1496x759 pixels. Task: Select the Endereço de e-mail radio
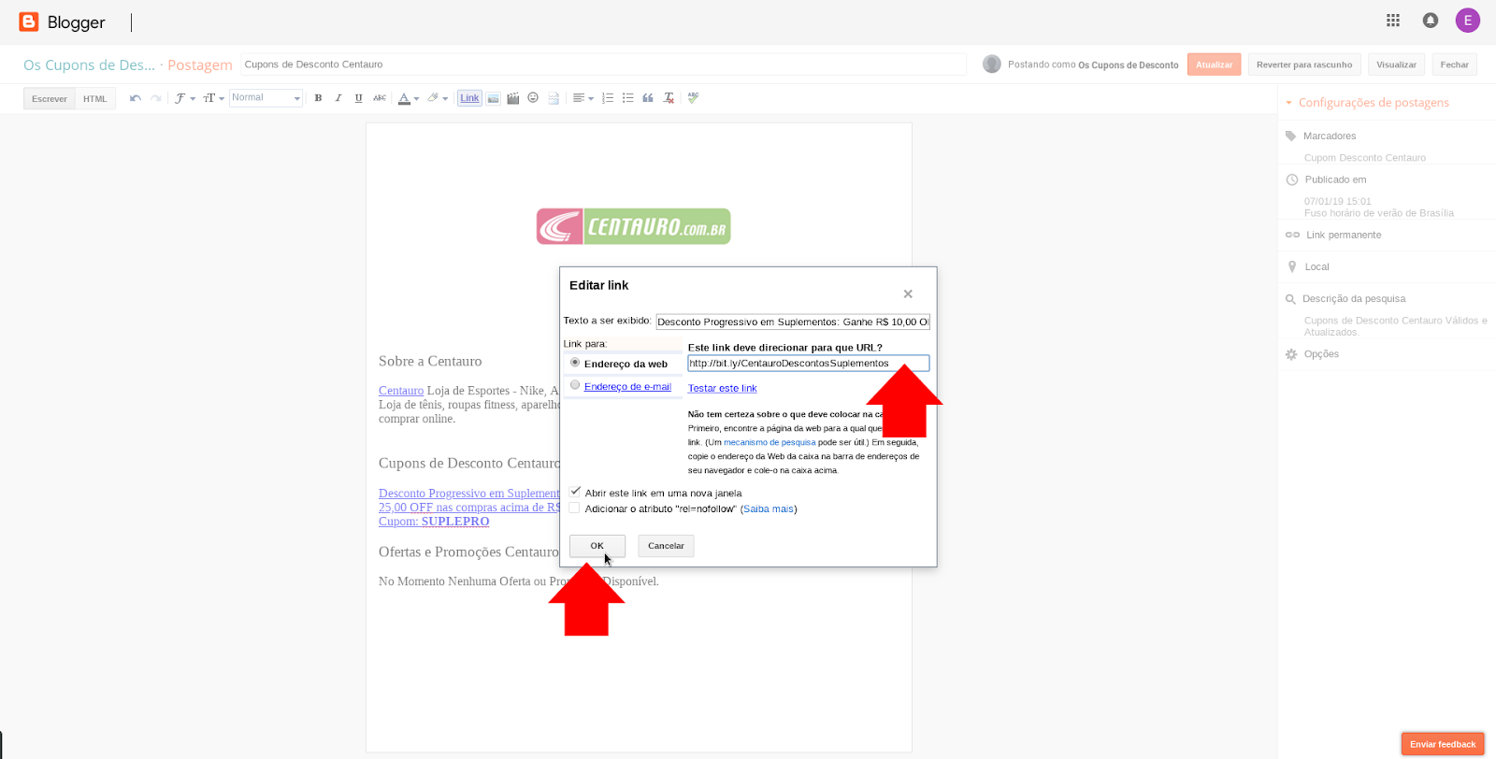(x=575, y=385)
